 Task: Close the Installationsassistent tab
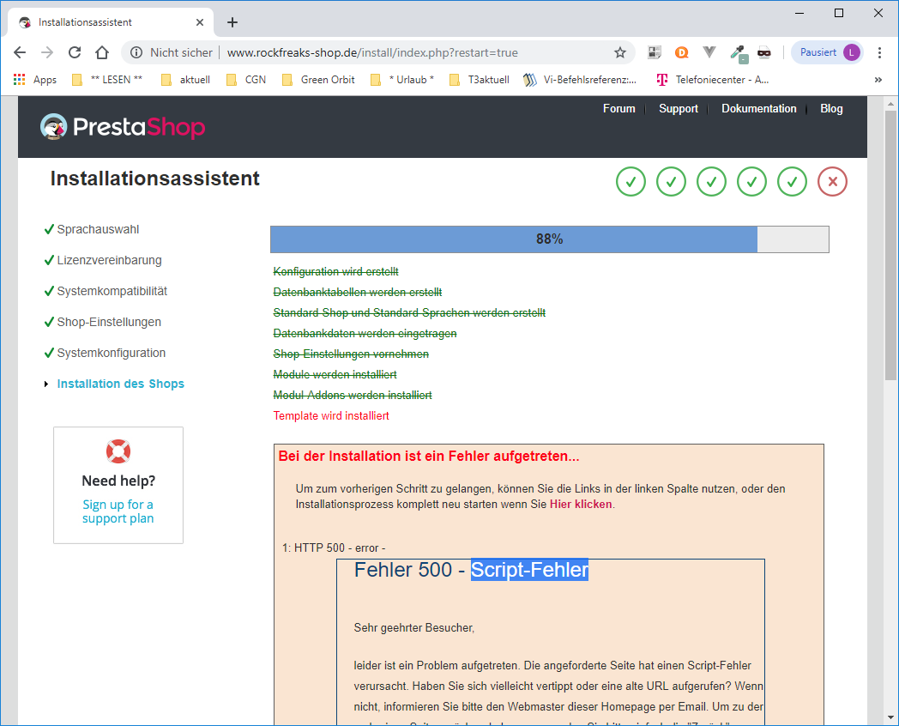pyautogui.click(x=200, y=22)
